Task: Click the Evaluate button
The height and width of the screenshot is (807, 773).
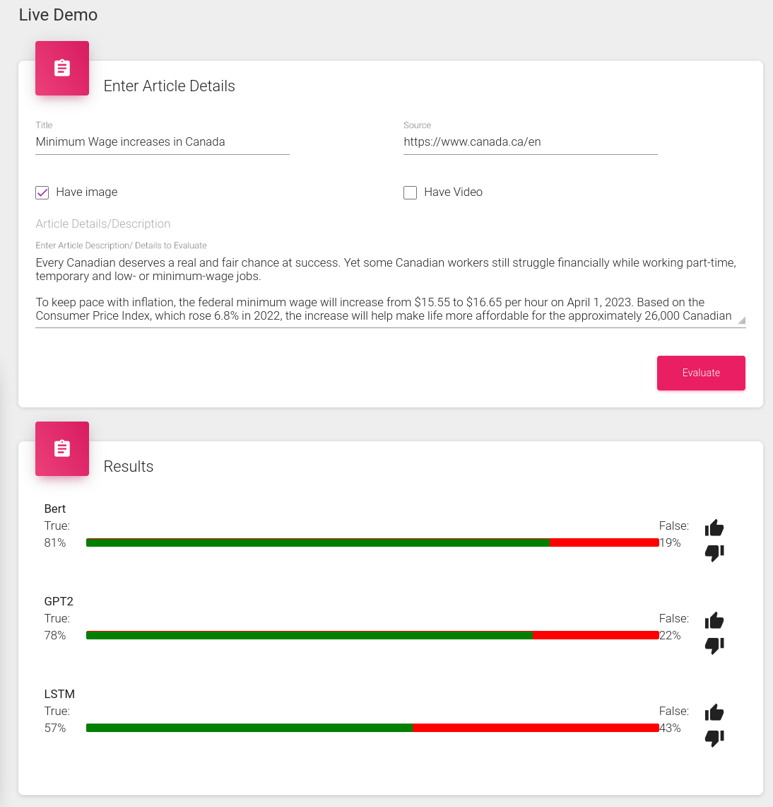Action: click(701, 373)
